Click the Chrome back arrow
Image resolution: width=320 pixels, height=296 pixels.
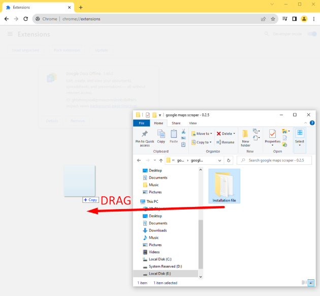tap(7, 19)
